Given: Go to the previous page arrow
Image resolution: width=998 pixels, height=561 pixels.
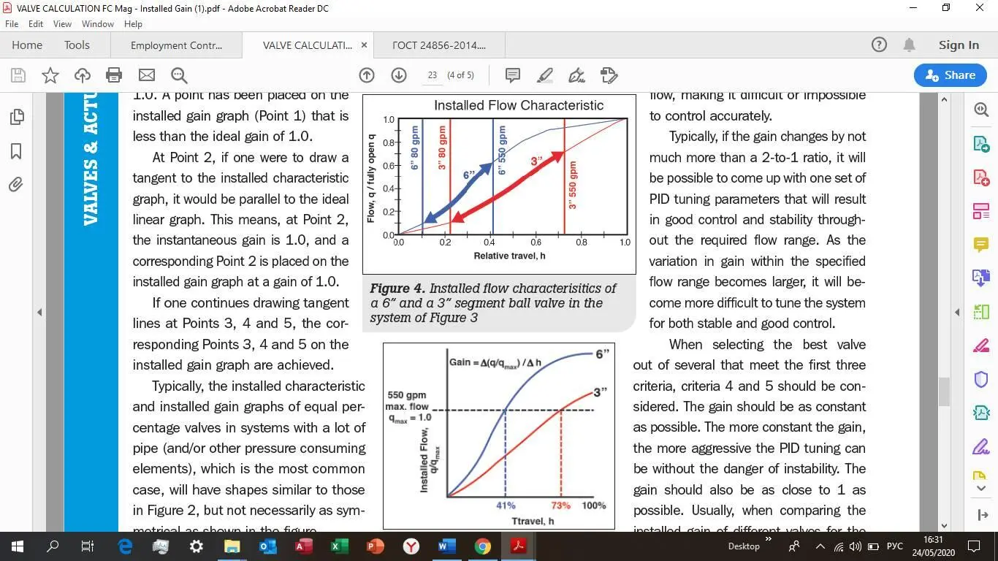Looking at the screenshot, I should pos(367,75).
